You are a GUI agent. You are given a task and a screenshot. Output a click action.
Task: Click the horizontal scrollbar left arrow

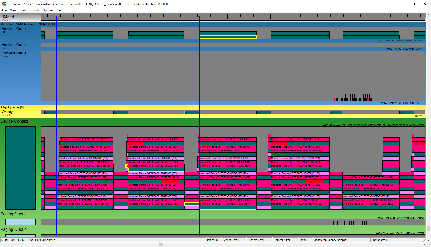click(x=2, y=244)
